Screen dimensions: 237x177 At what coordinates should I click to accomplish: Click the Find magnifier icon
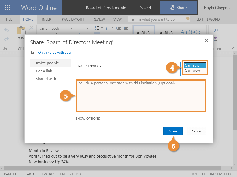[216, 30]
